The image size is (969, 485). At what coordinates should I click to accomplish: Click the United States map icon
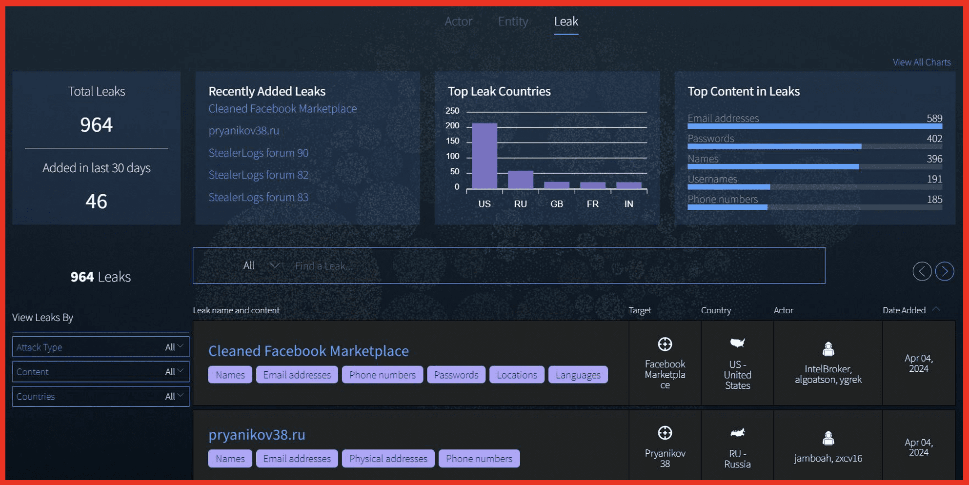[737, 344]
